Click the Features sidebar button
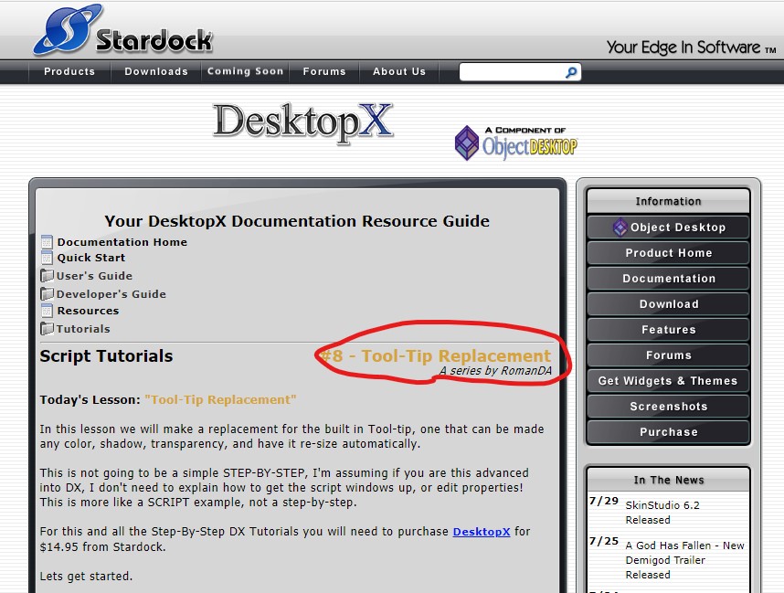This screenshot has height=593, width=784. 669,330
